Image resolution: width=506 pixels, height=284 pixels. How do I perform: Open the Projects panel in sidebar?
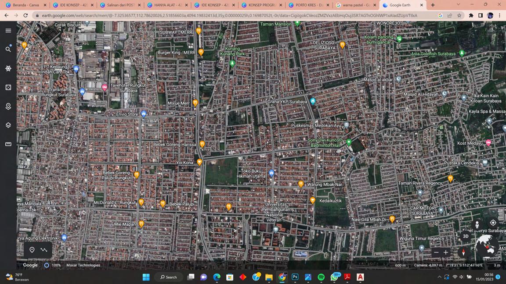click(x=8, y=106)
